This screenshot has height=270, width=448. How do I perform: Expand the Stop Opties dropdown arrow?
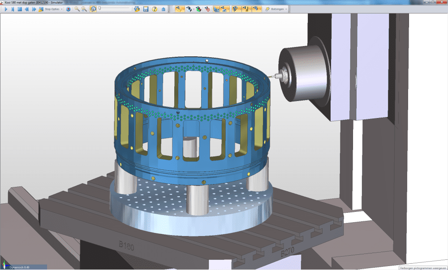[x=61, y=9]
